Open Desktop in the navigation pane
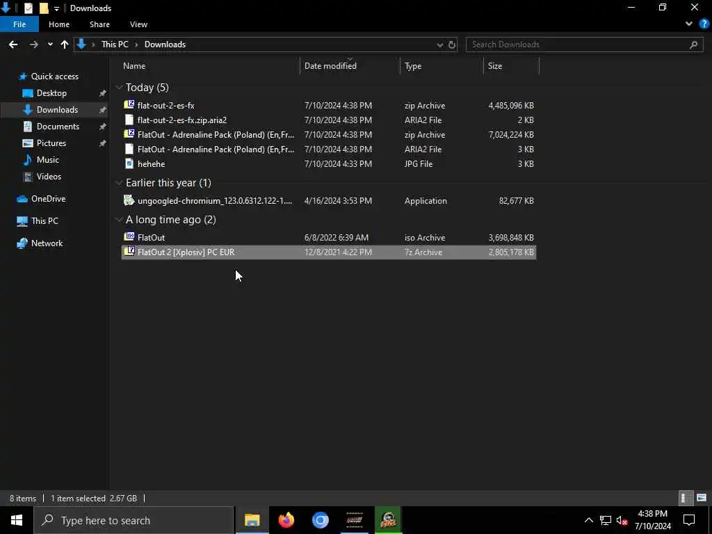Screen dimensions: 712x534 51,93
